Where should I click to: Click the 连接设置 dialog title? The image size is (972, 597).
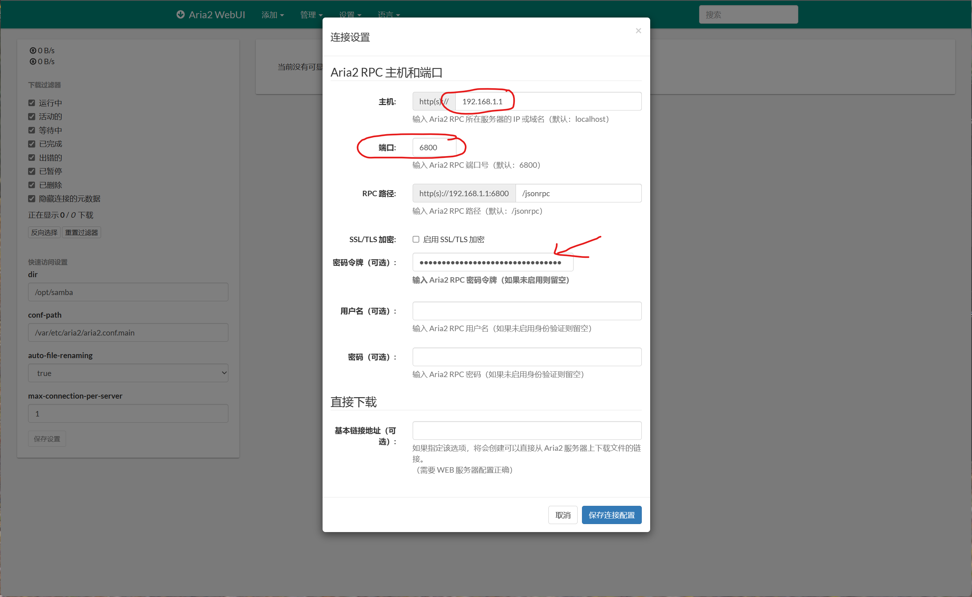click(x=350, y=38)
